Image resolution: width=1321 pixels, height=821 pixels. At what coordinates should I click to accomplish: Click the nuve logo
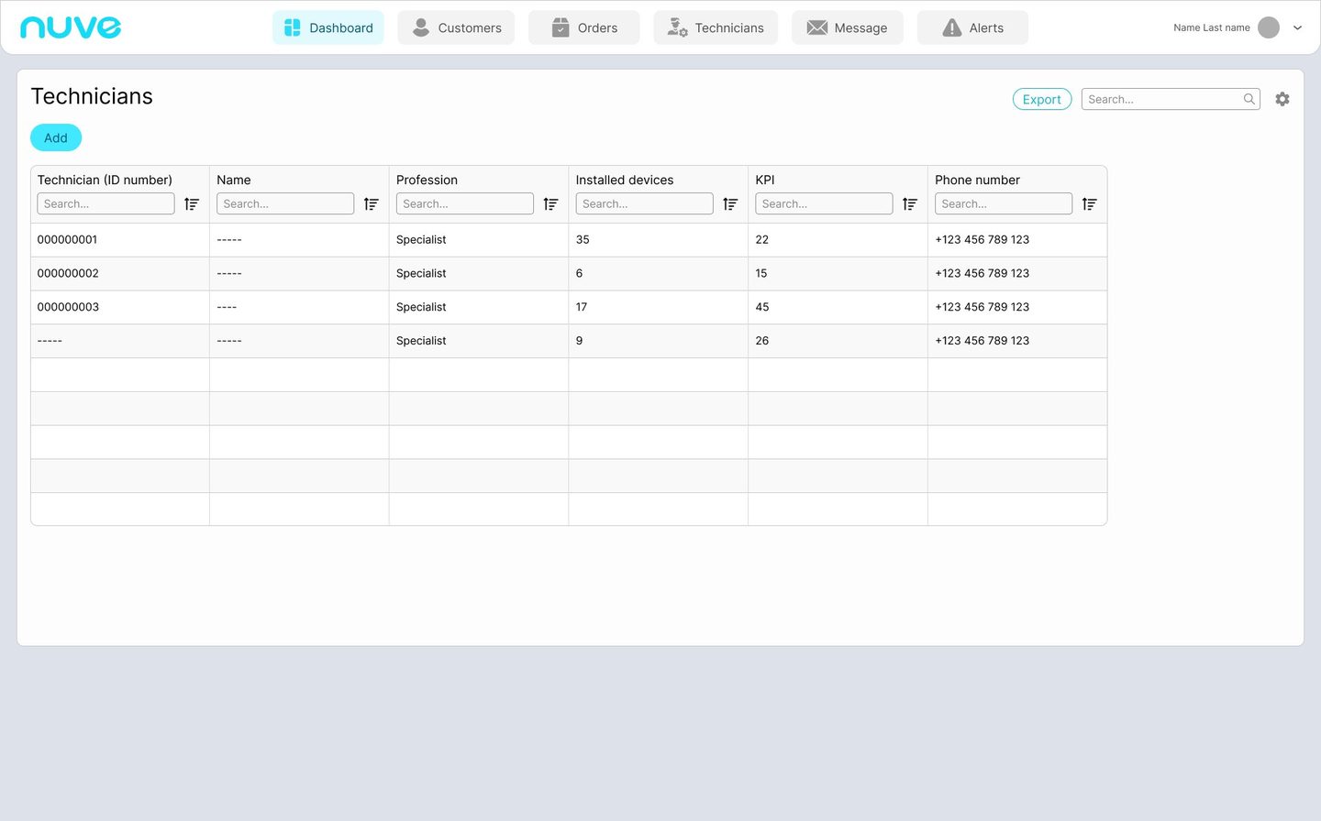point(71,27)
